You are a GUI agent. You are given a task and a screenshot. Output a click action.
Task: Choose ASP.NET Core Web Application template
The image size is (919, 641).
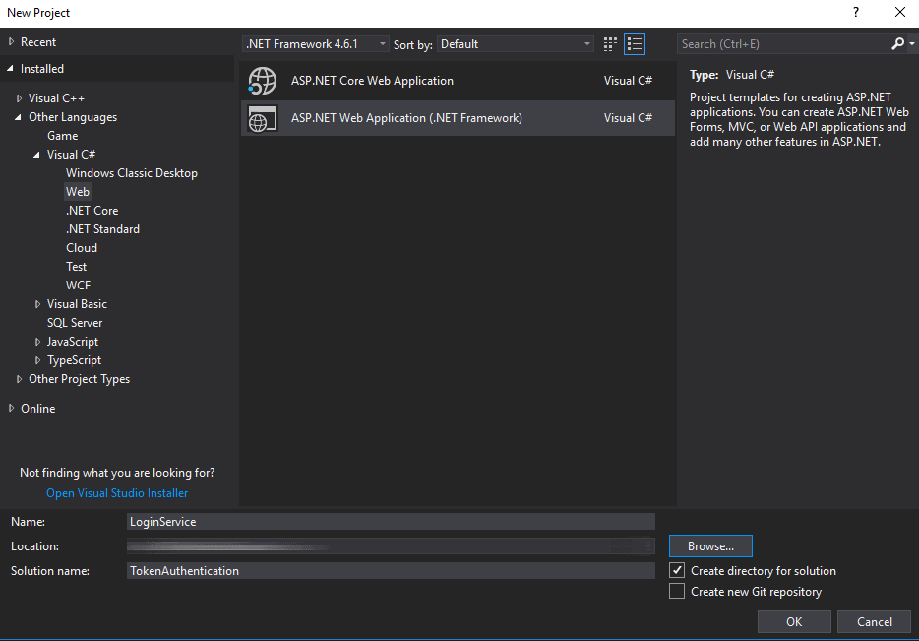coord(458,81)
